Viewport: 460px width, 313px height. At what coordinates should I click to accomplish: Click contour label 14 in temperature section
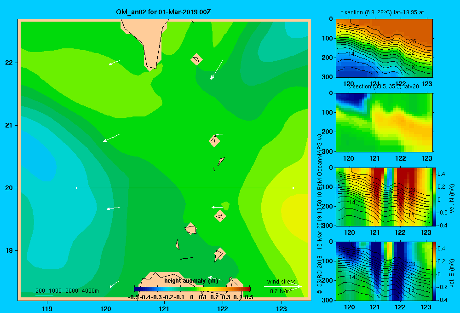[x=351, y=54]
